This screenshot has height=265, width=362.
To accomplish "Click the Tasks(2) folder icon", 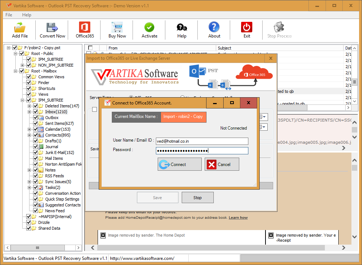I will pos(41,187).
